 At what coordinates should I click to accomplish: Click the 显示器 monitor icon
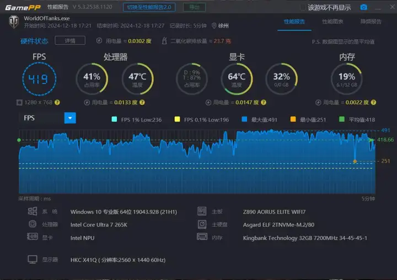pyautogui.click(x=33, y=260)
